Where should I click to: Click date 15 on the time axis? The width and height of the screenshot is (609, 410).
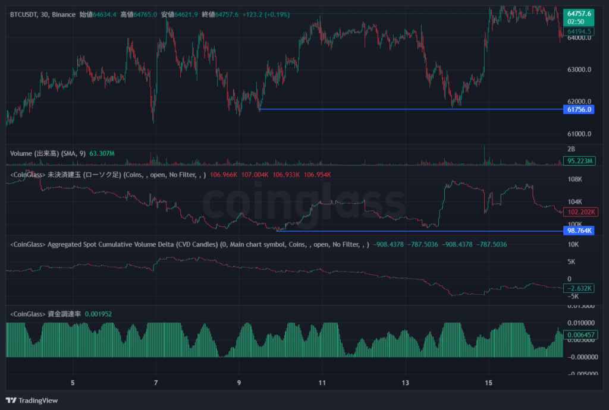(489, 383)
